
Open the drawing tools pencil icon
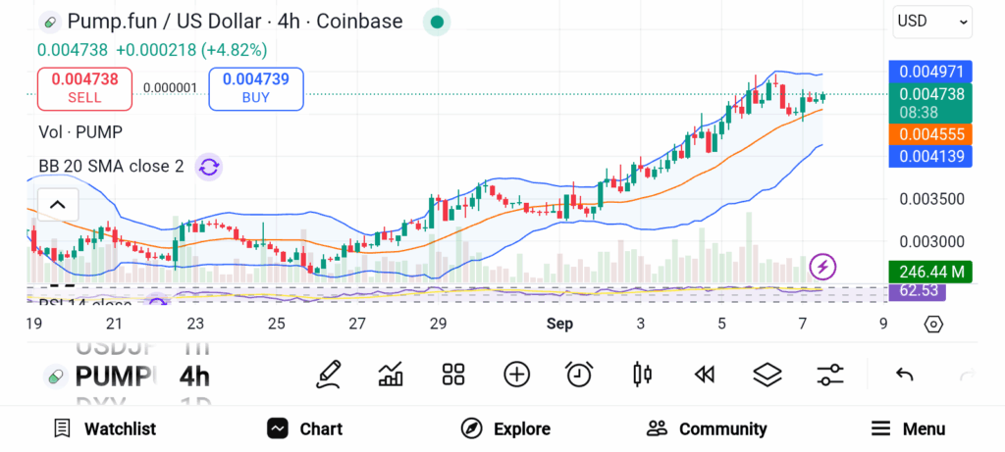coord(329,374)
